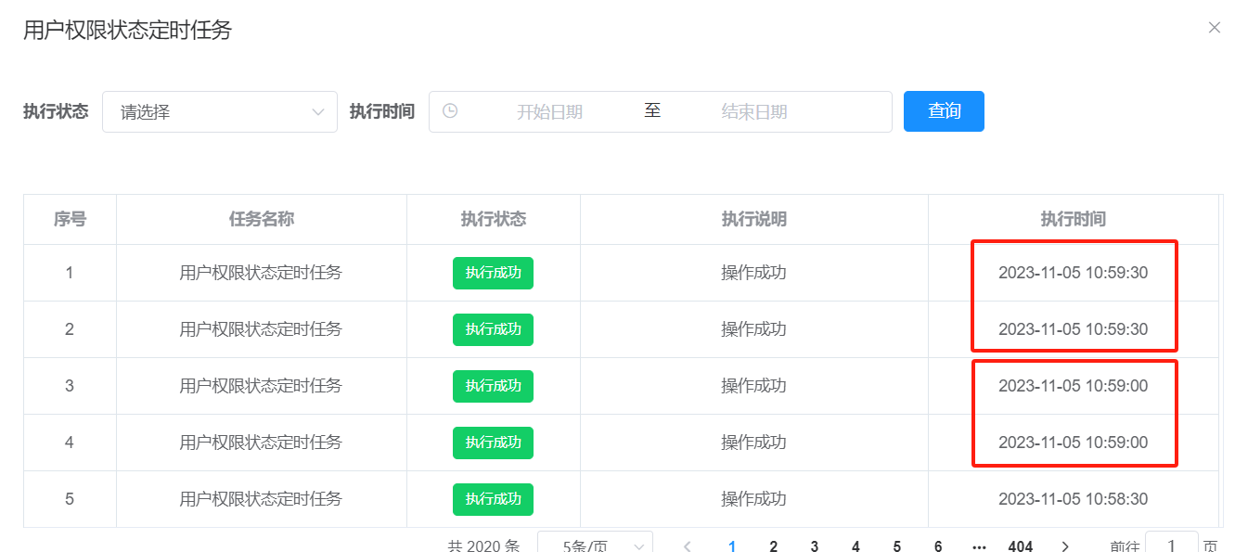Click 执行成功 tag in row 3

click(493, 386)
